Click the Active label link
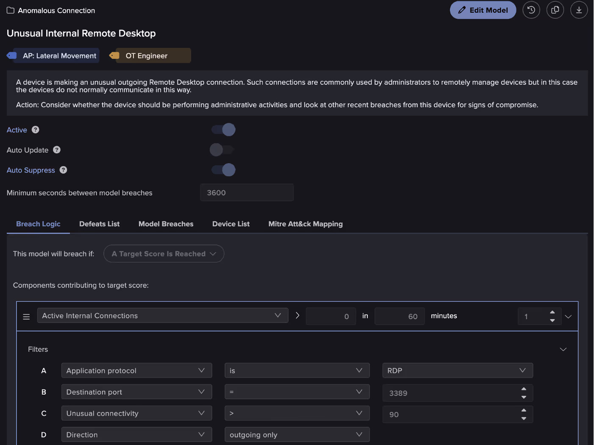594x445 pixels. point(17,130)
